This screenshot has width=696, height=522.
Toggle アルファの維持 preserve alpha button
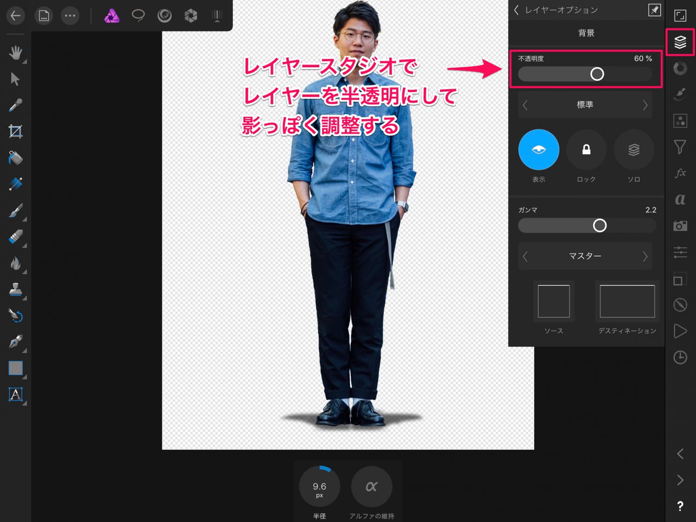coord(371,487)
